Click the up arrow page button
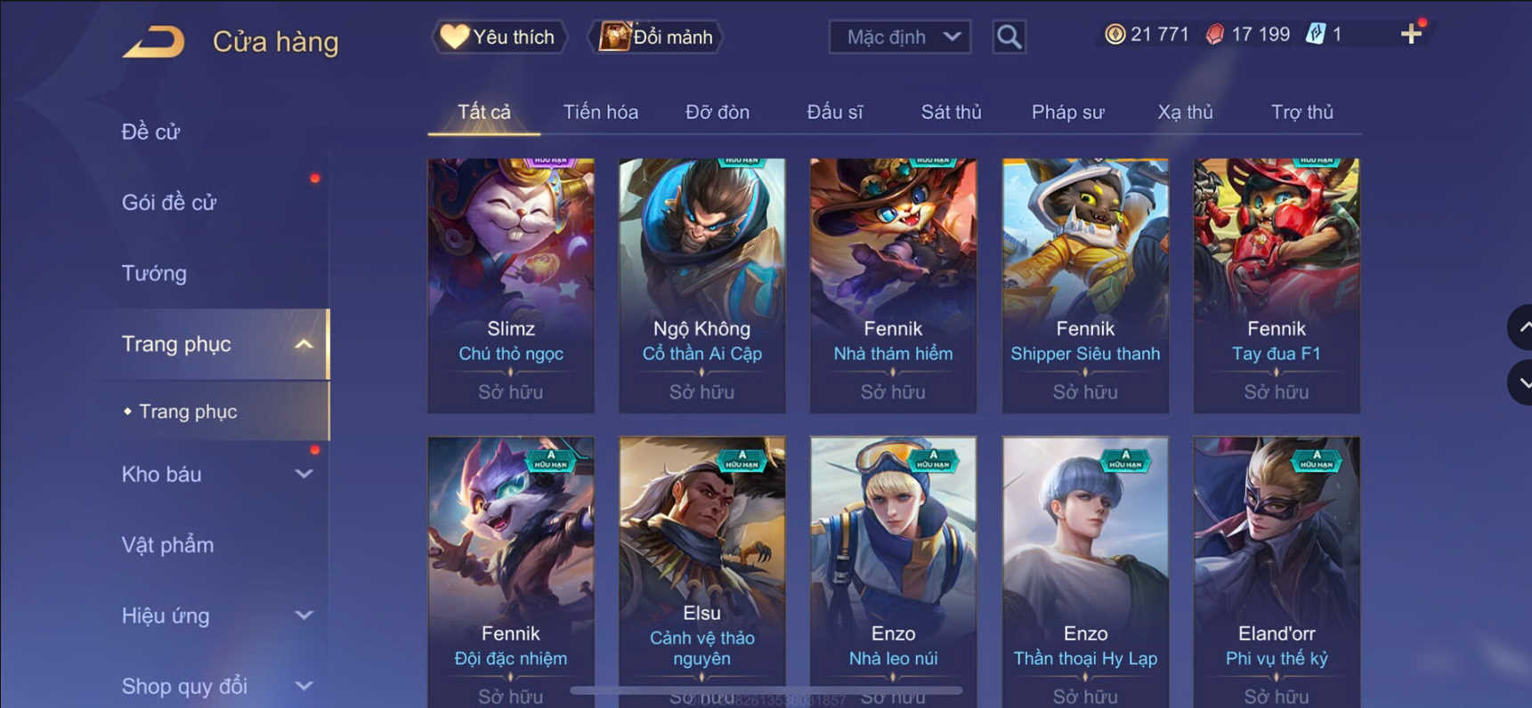The image size is (1532, 708). tap(1520, 327)
